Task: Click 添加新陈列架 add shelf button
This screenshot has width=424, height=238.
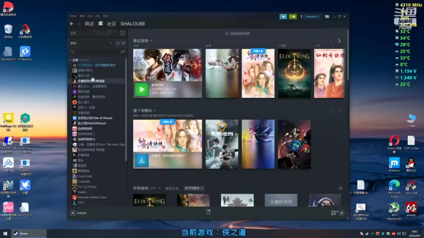Action: coord(237,34)
